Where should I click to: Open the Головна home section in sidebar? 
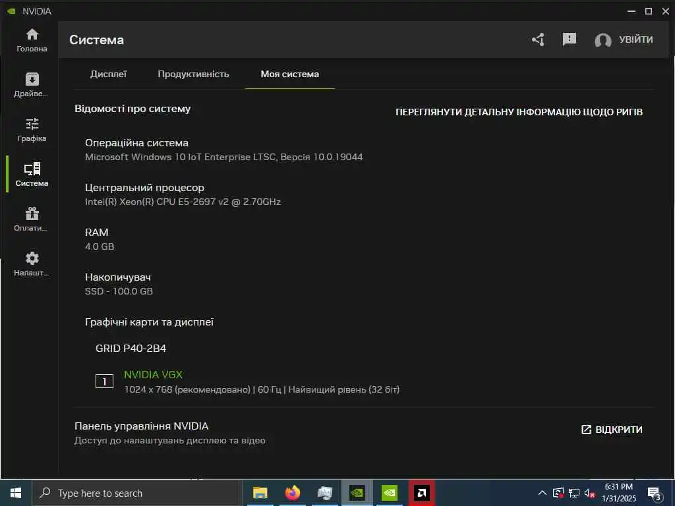tap(32, 40)
